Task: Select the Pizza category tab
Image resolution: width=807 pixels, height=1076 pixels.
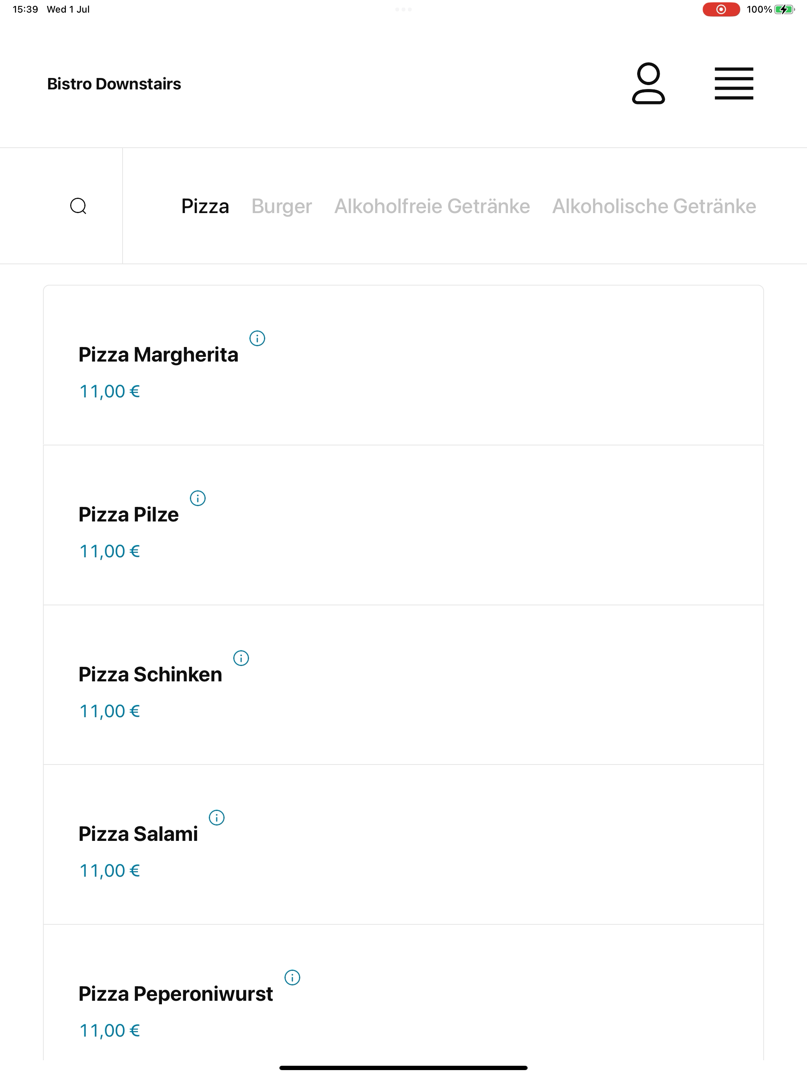Action: pos(205,206)
